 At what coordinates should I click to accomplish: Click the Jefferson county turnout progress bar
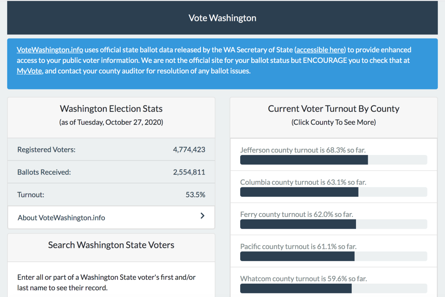coord(333,160)
